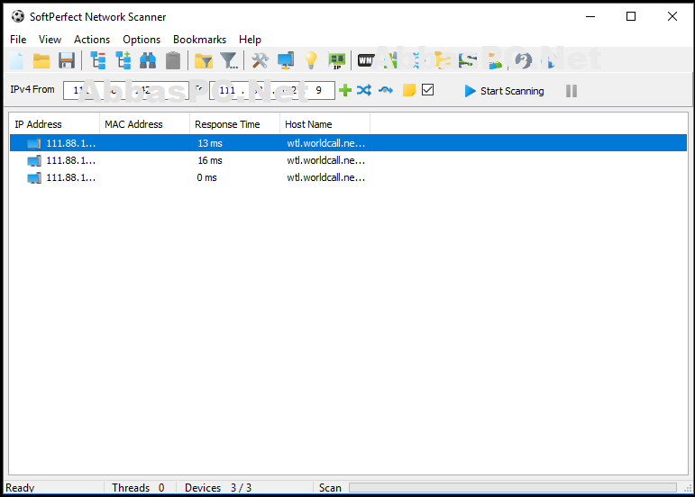Click the host name in the 16 ms row
Screen dimensions: 695x497
[325, 160]
